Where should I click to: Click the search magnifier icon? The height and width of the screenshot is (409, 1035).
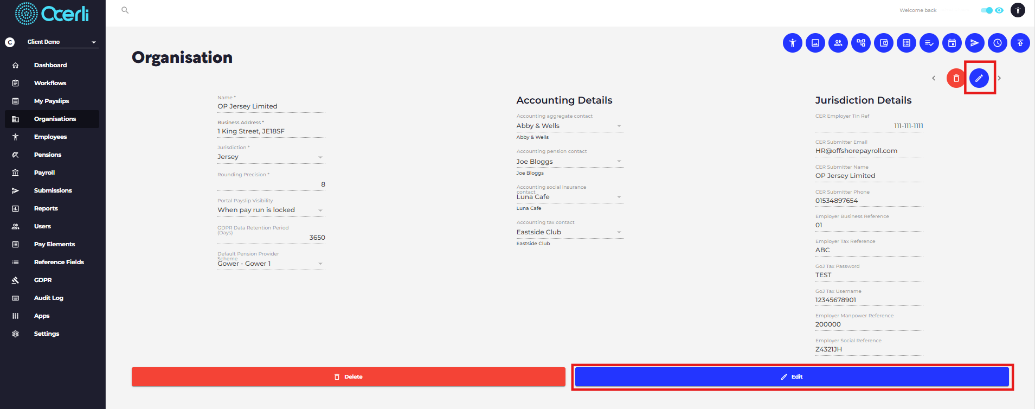(125, 10)
